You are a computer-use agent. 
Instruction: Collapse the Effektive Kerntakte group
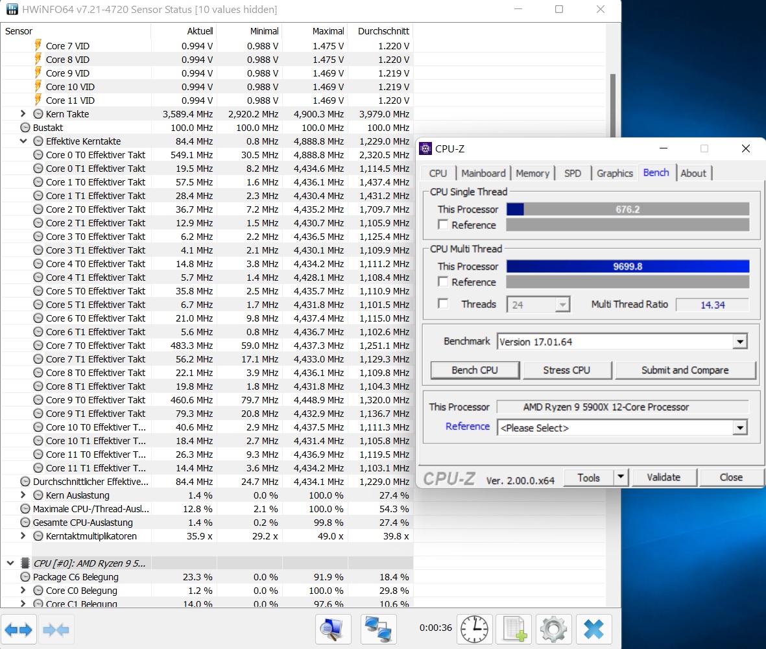23,141
